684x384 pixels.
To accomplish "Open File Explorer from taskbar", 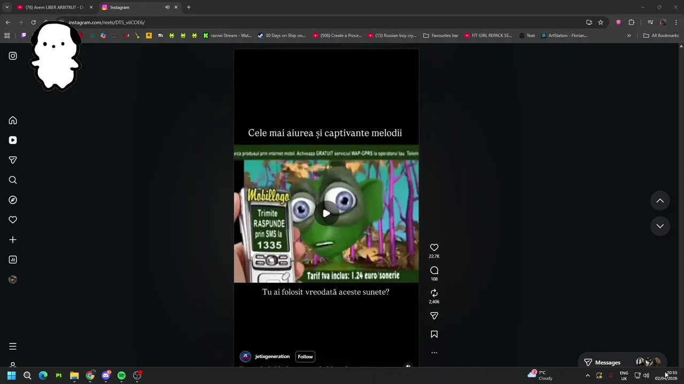I will [74, 375].
